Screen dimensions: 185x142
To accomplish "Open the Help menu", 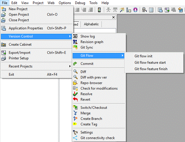I will [x=105, y=3].
